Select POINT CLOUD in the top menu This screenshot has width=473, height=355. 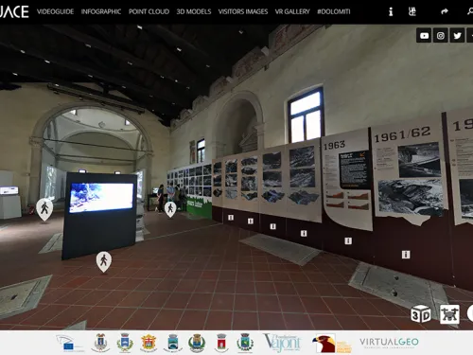coord(149,11)
